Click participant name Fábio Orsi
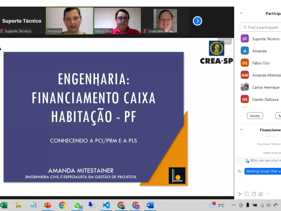 coord(261,63)
